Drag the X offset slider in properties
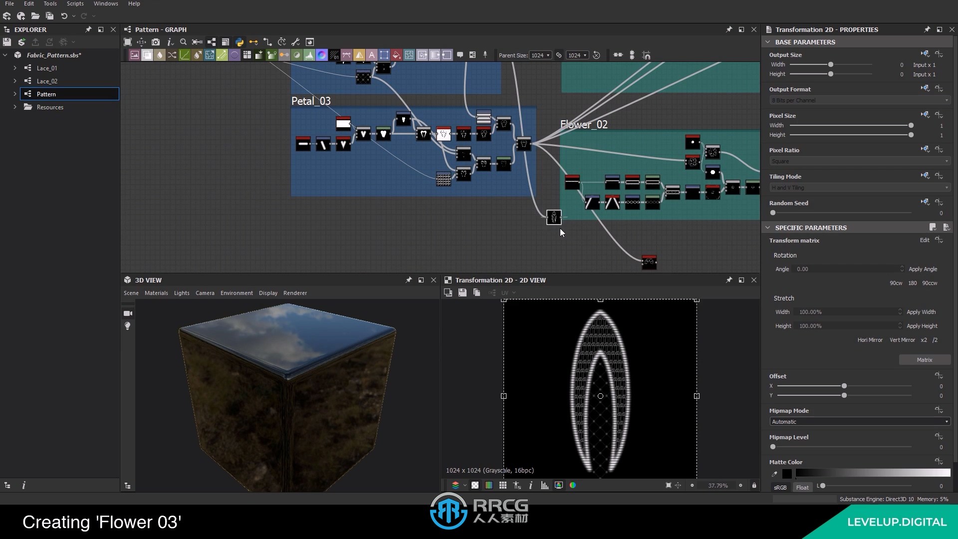Viewport: 958px width, 539px height. click(x=844, y=386)
